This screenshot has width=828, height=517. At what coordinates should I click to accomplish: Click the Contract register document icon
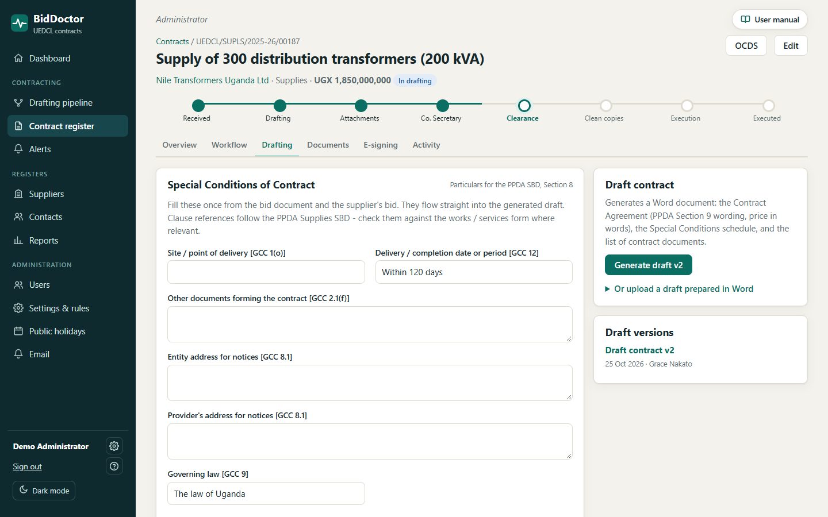tap(18, 126)
